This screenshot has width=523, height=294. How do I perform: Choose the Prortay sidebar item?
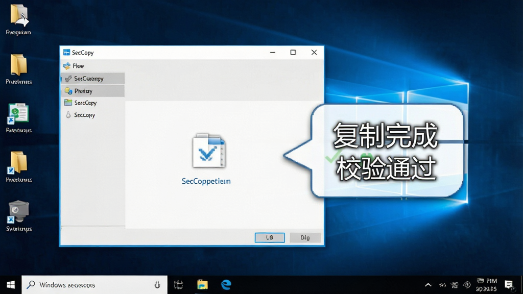[x=93, y=91]
